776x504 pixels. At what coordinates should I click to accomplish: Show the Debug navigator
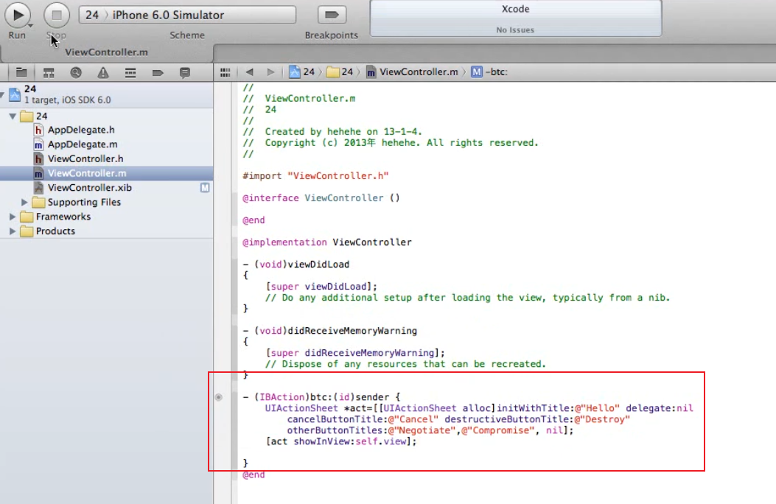pos(130,73)
